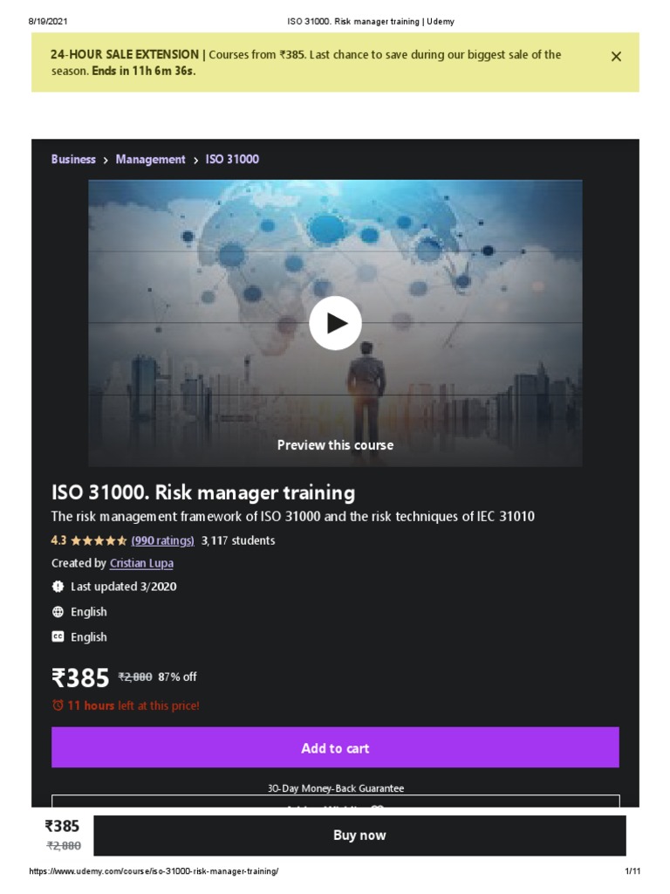Click the chevron after Management breadcrumb

(195, 161)
